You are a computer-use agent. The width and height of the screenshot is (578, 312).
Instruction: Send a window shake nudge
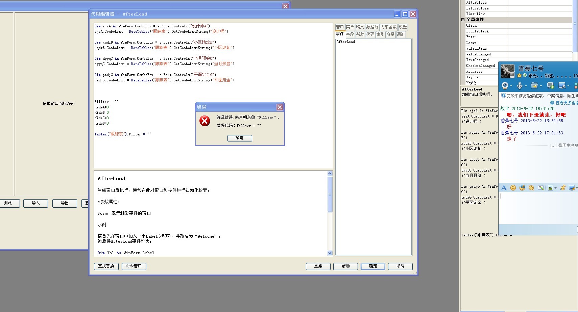[531, 188]
